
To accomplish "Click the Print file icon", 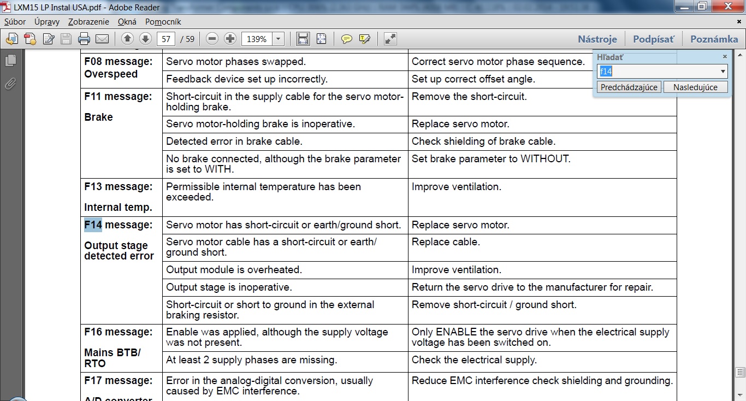I will (84, 39).
